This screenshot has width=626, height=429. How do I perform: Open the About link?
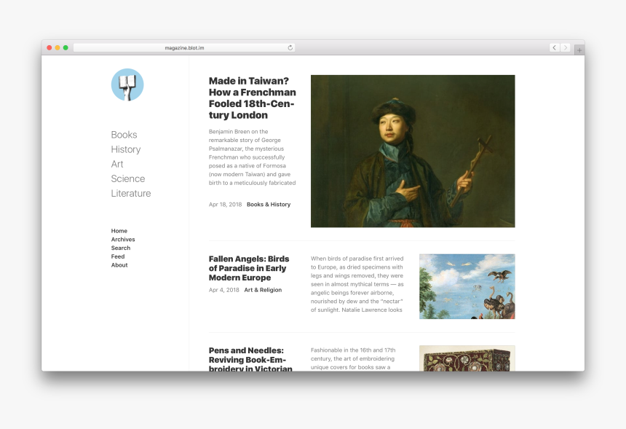119,265
